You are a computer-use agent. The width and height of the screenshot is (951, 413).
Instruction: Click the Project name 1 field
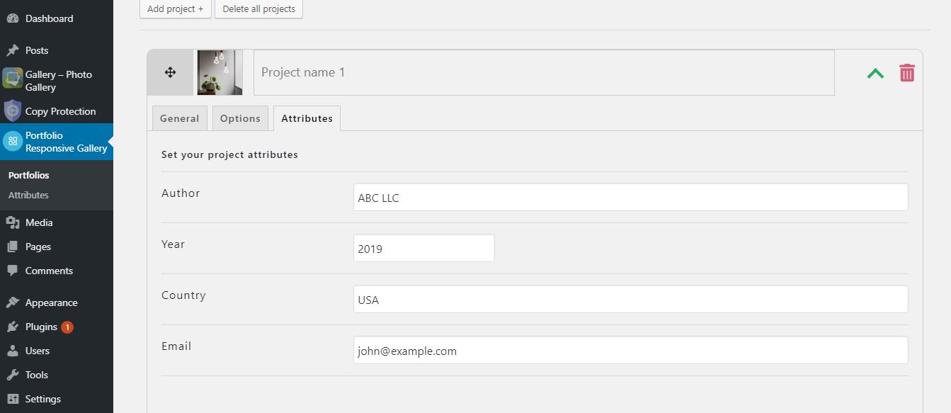pyautogui.click(x=544, y=72)
